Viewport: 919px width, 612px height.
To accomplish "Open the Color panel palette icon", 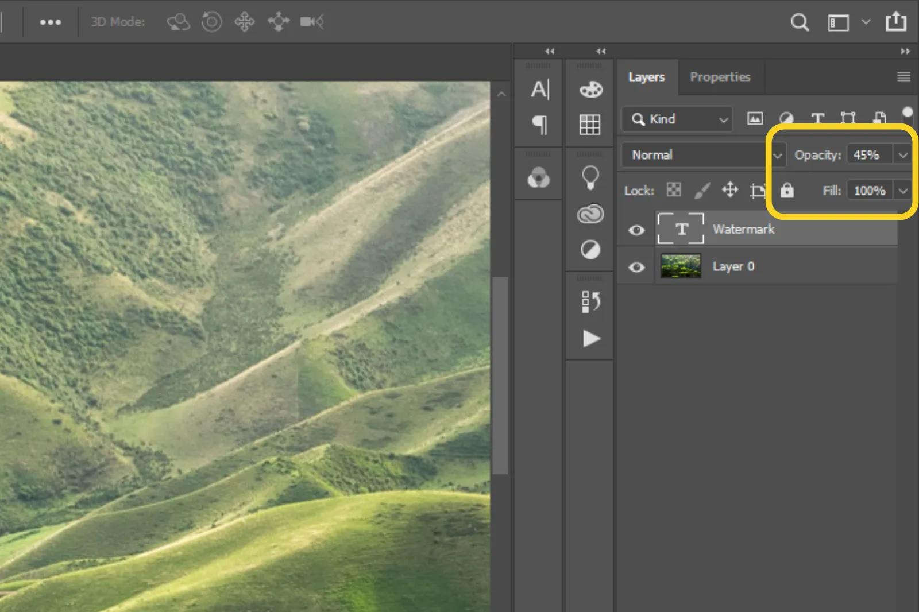I will point(590,90).
